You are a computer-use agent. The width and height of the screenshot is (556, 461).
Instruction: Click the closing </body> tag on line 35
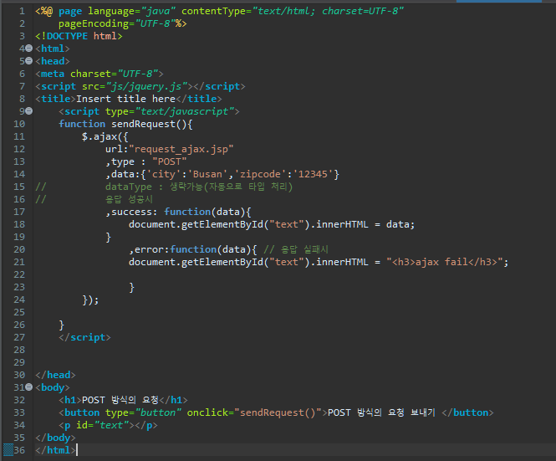click(55, 438)
